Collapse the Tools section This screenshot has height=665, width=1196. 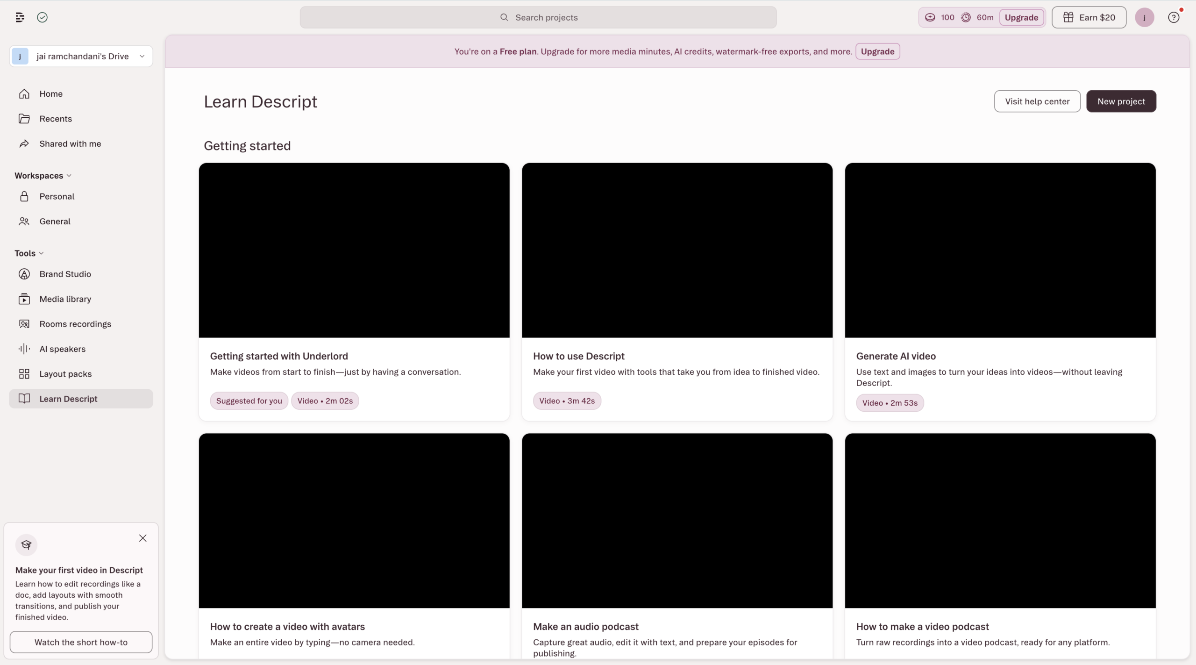click(29, 253)
